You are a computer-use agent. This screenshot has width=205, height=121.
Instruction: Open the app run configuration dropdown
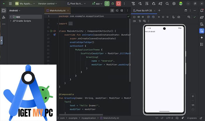[x=97, y=4]
